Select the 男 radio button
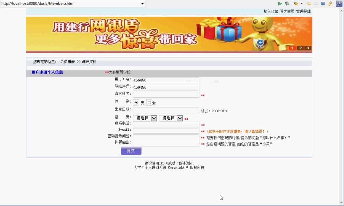Screen dimensions: 344x206 136,103
